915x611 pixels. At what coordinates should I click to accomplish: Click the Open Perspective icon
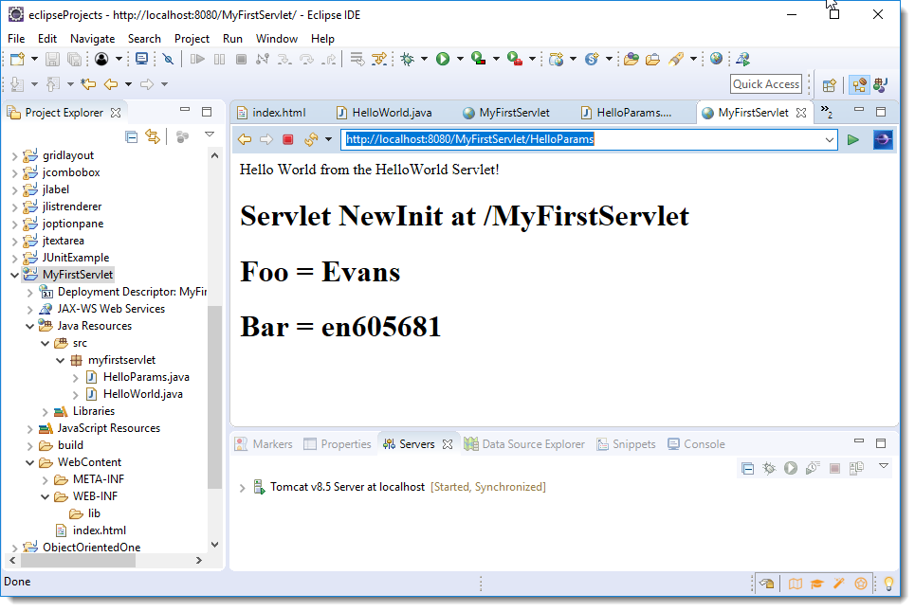pyautogui.click(x=830, y=85)
